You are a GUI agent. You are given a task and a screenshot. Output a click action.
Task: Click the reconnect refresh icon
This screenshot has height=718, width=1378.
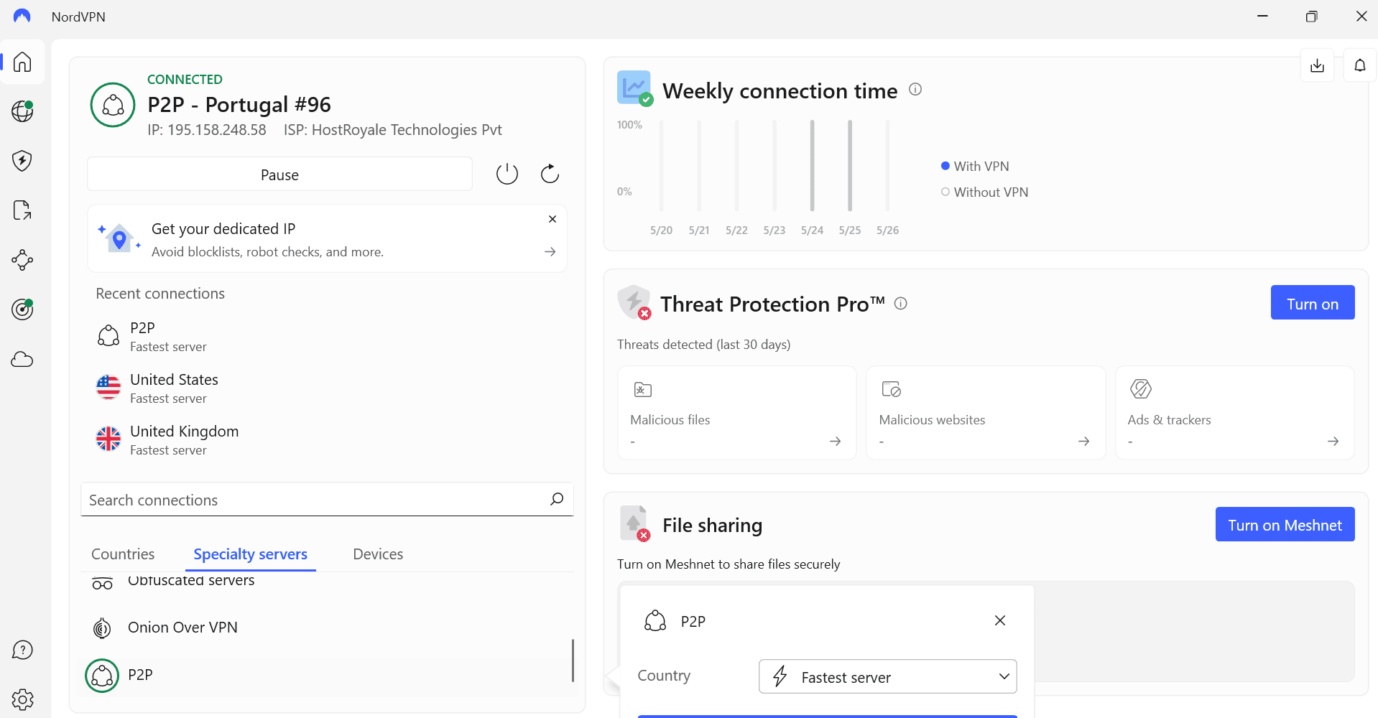point(550,174)
